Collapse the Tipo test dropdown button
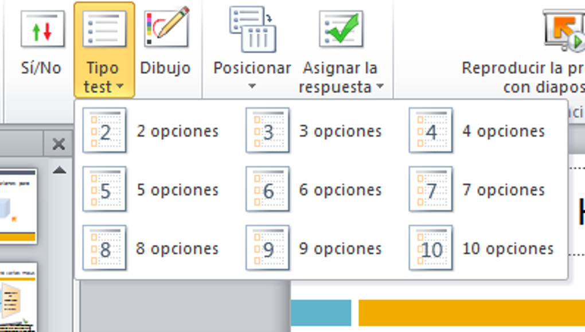The width and height of the screenshot is (585, 332). [x=104, y=50]
